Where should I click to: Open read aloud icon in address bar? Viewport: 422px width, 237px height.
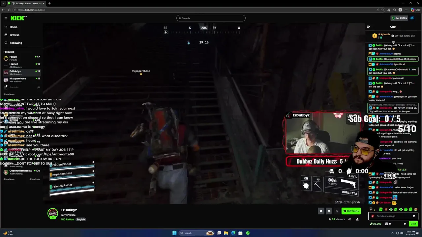coord(378,10)
